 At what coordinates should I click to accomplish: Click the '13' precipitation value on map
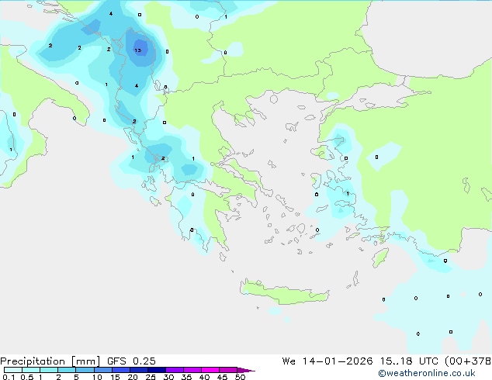(x=138, y=50)
